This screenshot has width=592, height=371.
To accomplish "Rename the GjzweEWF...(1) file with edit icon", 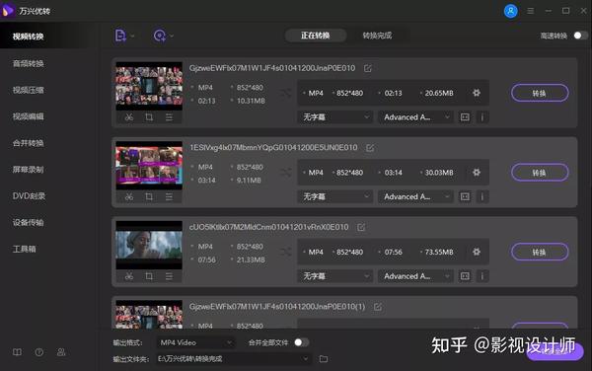I will [378, 307].
